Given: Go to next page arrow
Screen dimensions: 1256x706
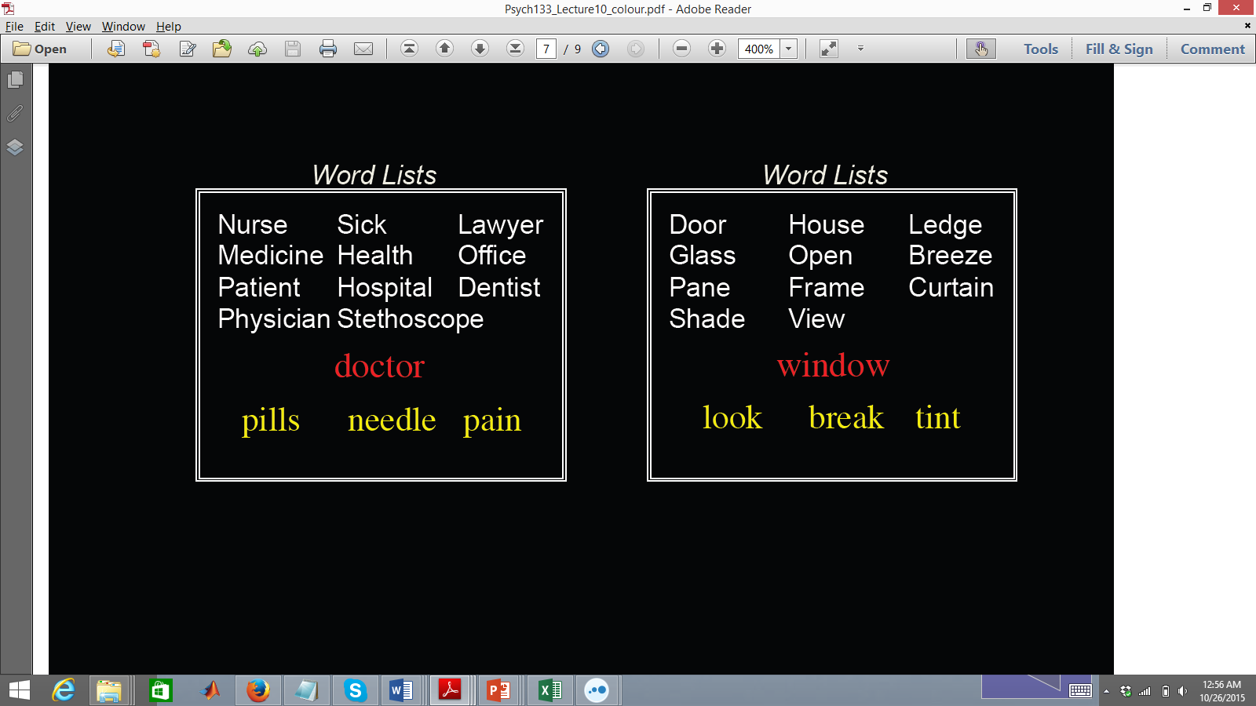Looking at the screenshot, I should [480, 49].
